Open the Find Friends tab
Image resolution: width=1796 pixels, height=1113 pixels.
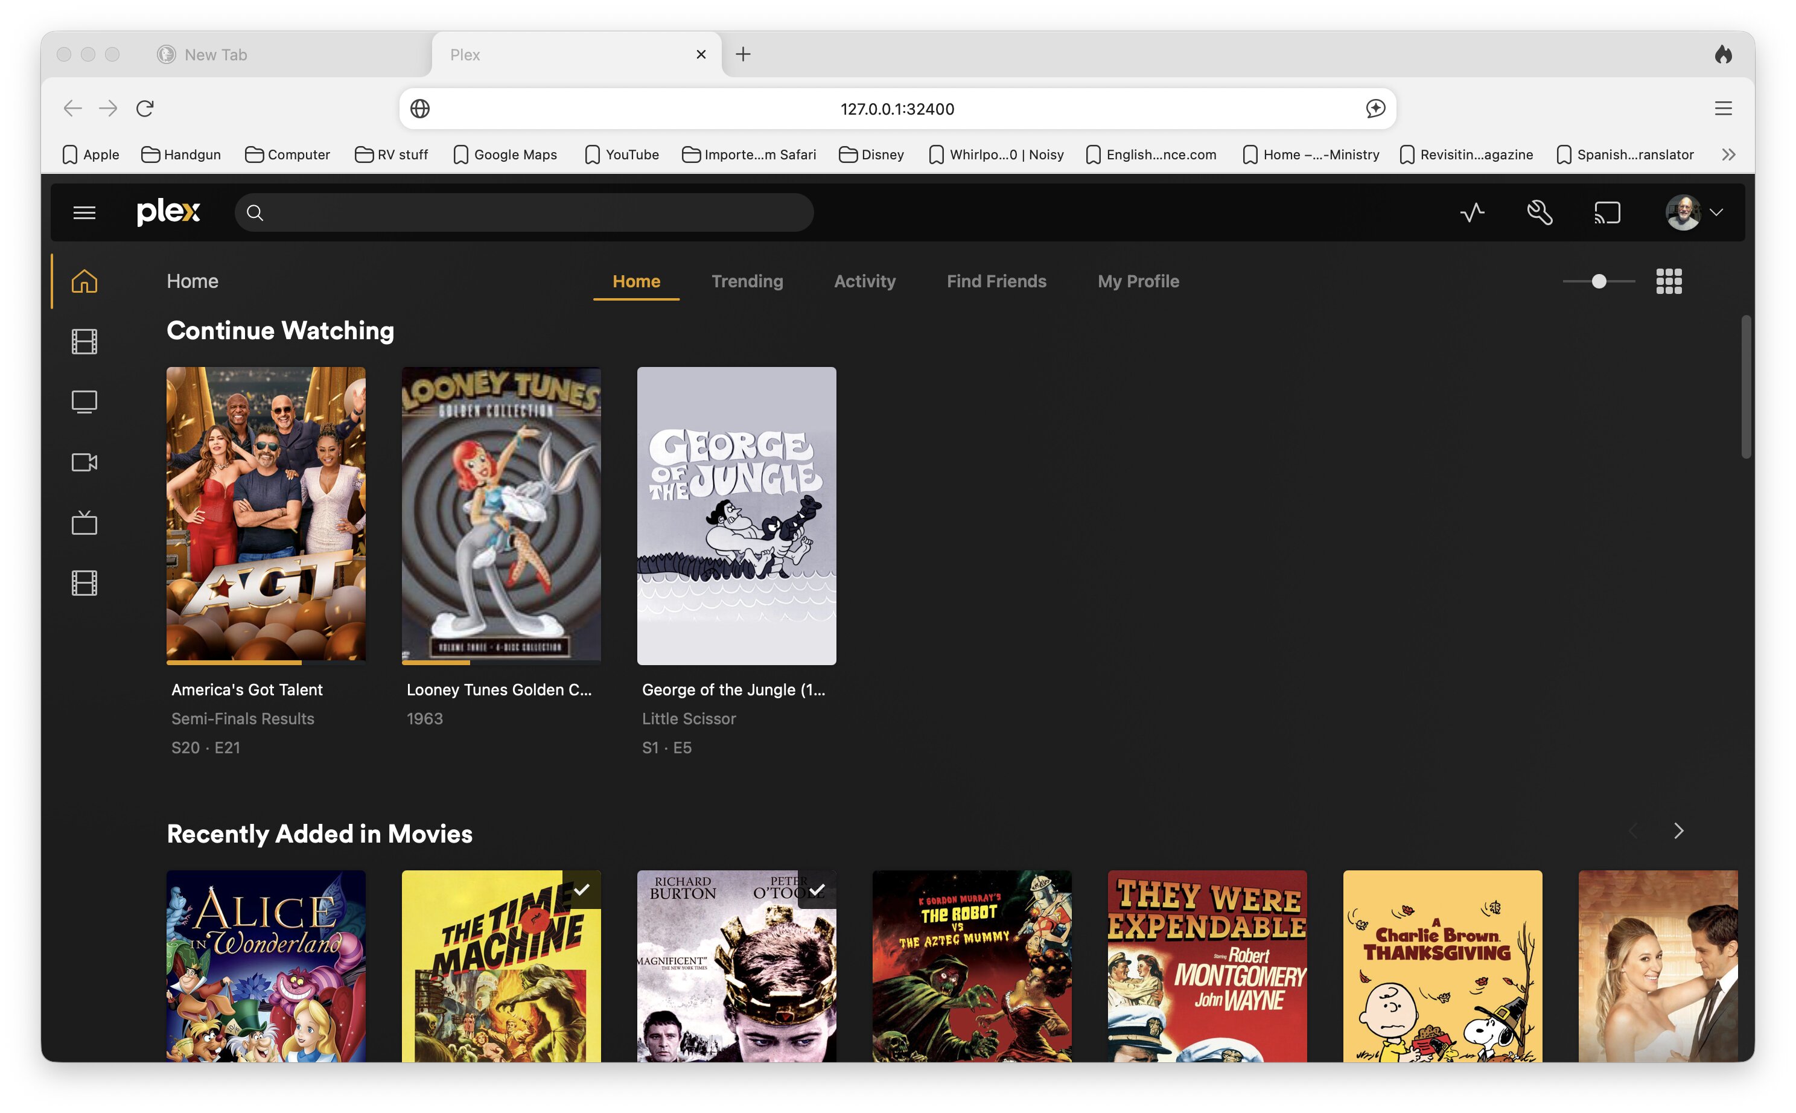[x=996, y=281]
